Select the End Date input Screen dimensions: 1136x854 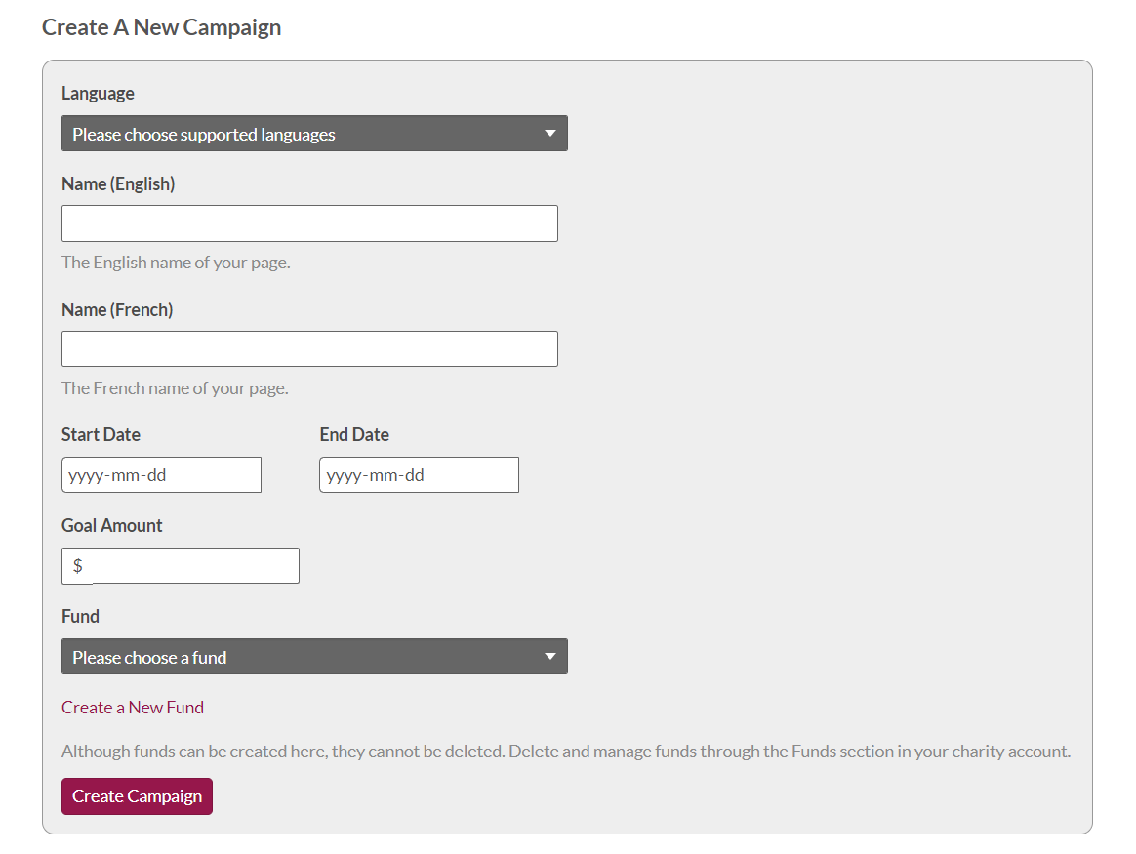click(419, 475)
